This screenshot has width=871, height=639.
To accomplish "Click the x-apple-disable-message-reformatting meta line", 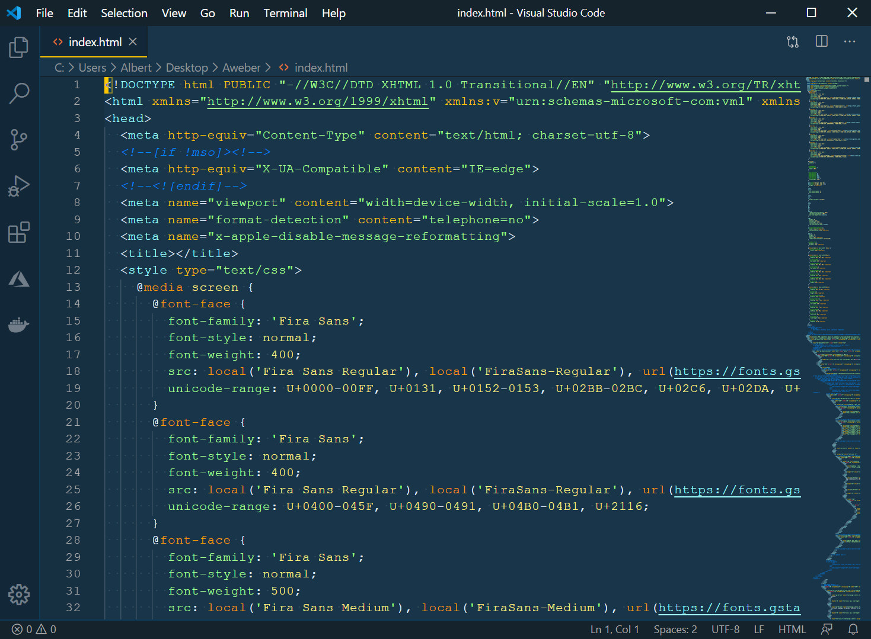I will click(x=318, y=236).
